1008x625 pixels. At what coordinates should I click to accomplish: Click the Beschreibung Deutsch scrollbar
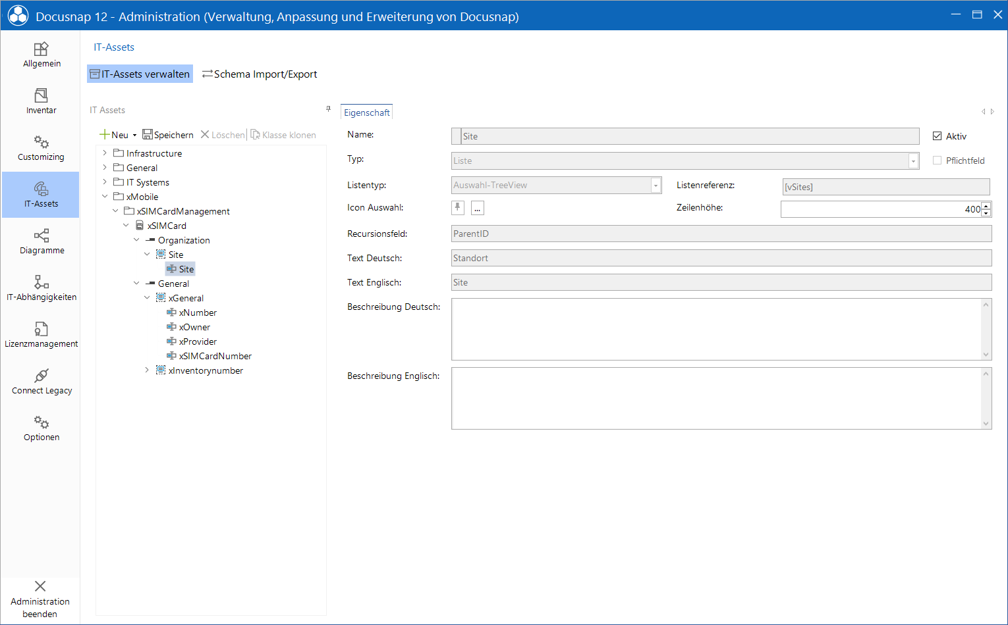[986, 329]
